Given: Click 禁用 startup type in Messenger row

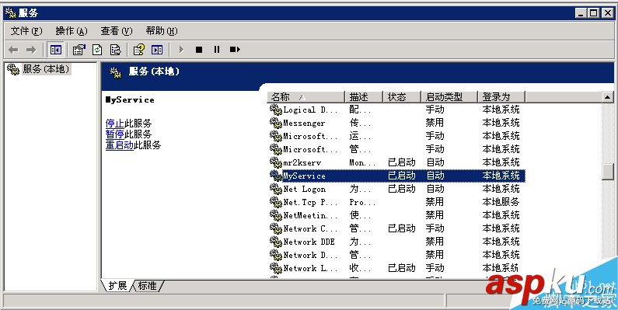Looking at the screenshot, I should pyautogui.click(x=435, y=123).
